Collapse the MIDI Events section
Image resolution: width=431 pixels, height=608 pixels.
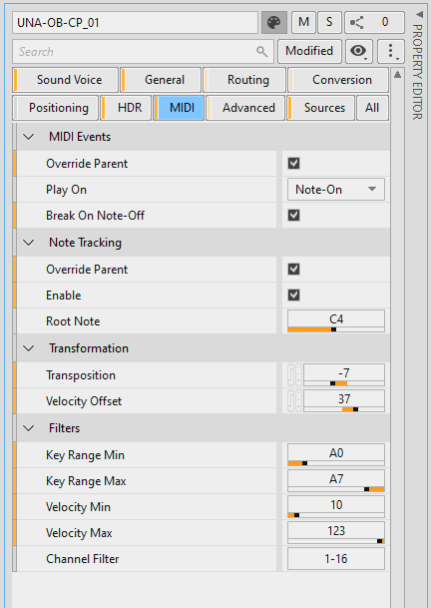[29, 137]
